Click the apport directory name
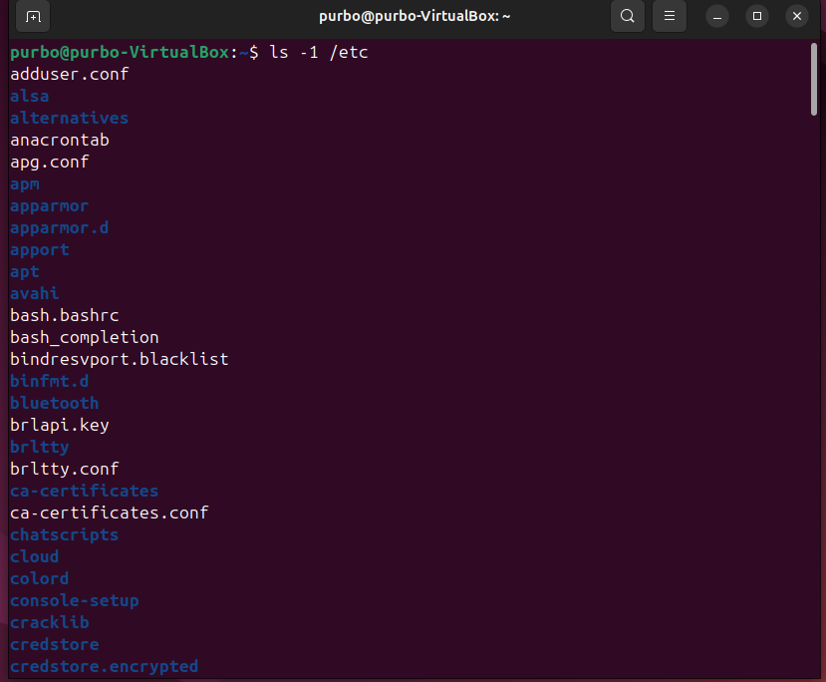 (40, 250)
